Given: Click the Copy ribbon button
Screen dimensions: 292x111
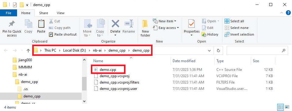Looking at the screenshot, I should coord(28,27).
